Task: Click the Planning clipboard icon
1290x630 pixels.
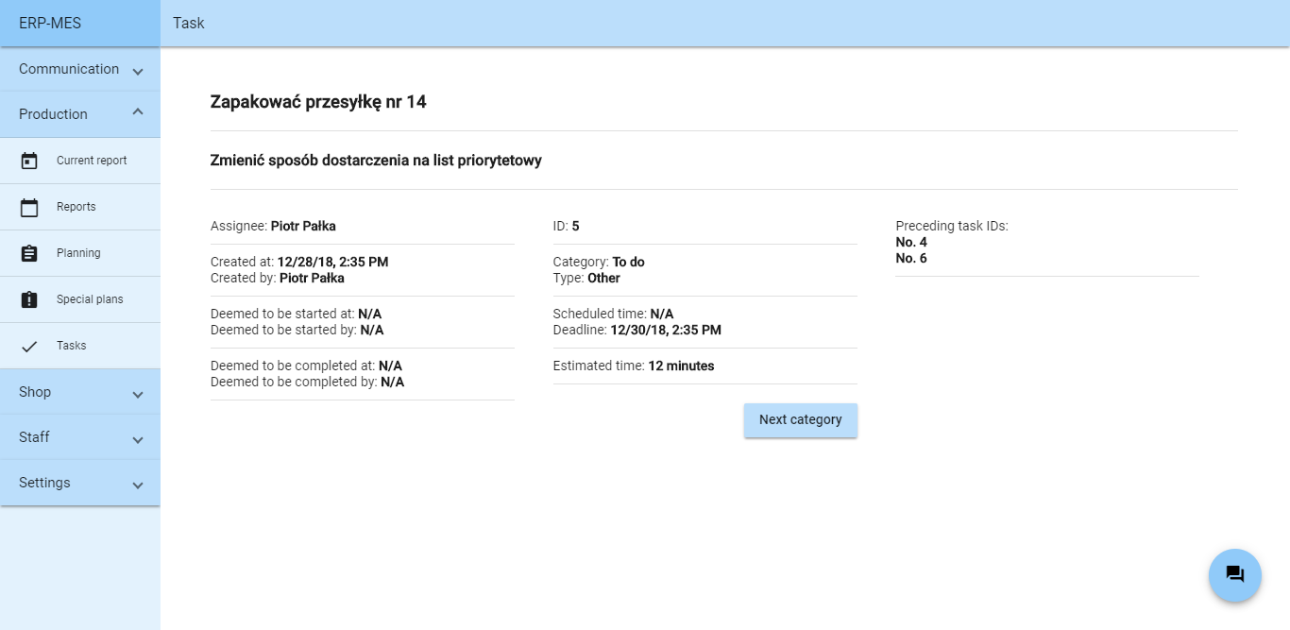Action: tap(29, 253)
